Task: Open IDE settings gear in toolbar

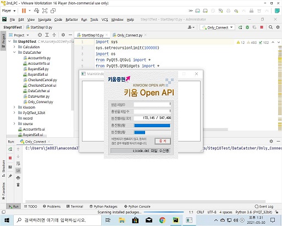Action: pyautogui.click(x=278, y=27)
